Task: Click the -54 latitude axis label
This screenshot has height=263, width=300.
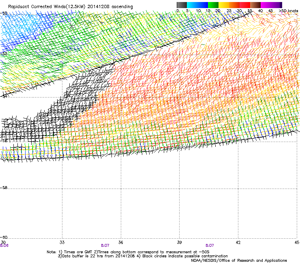Action: point(4,96)
